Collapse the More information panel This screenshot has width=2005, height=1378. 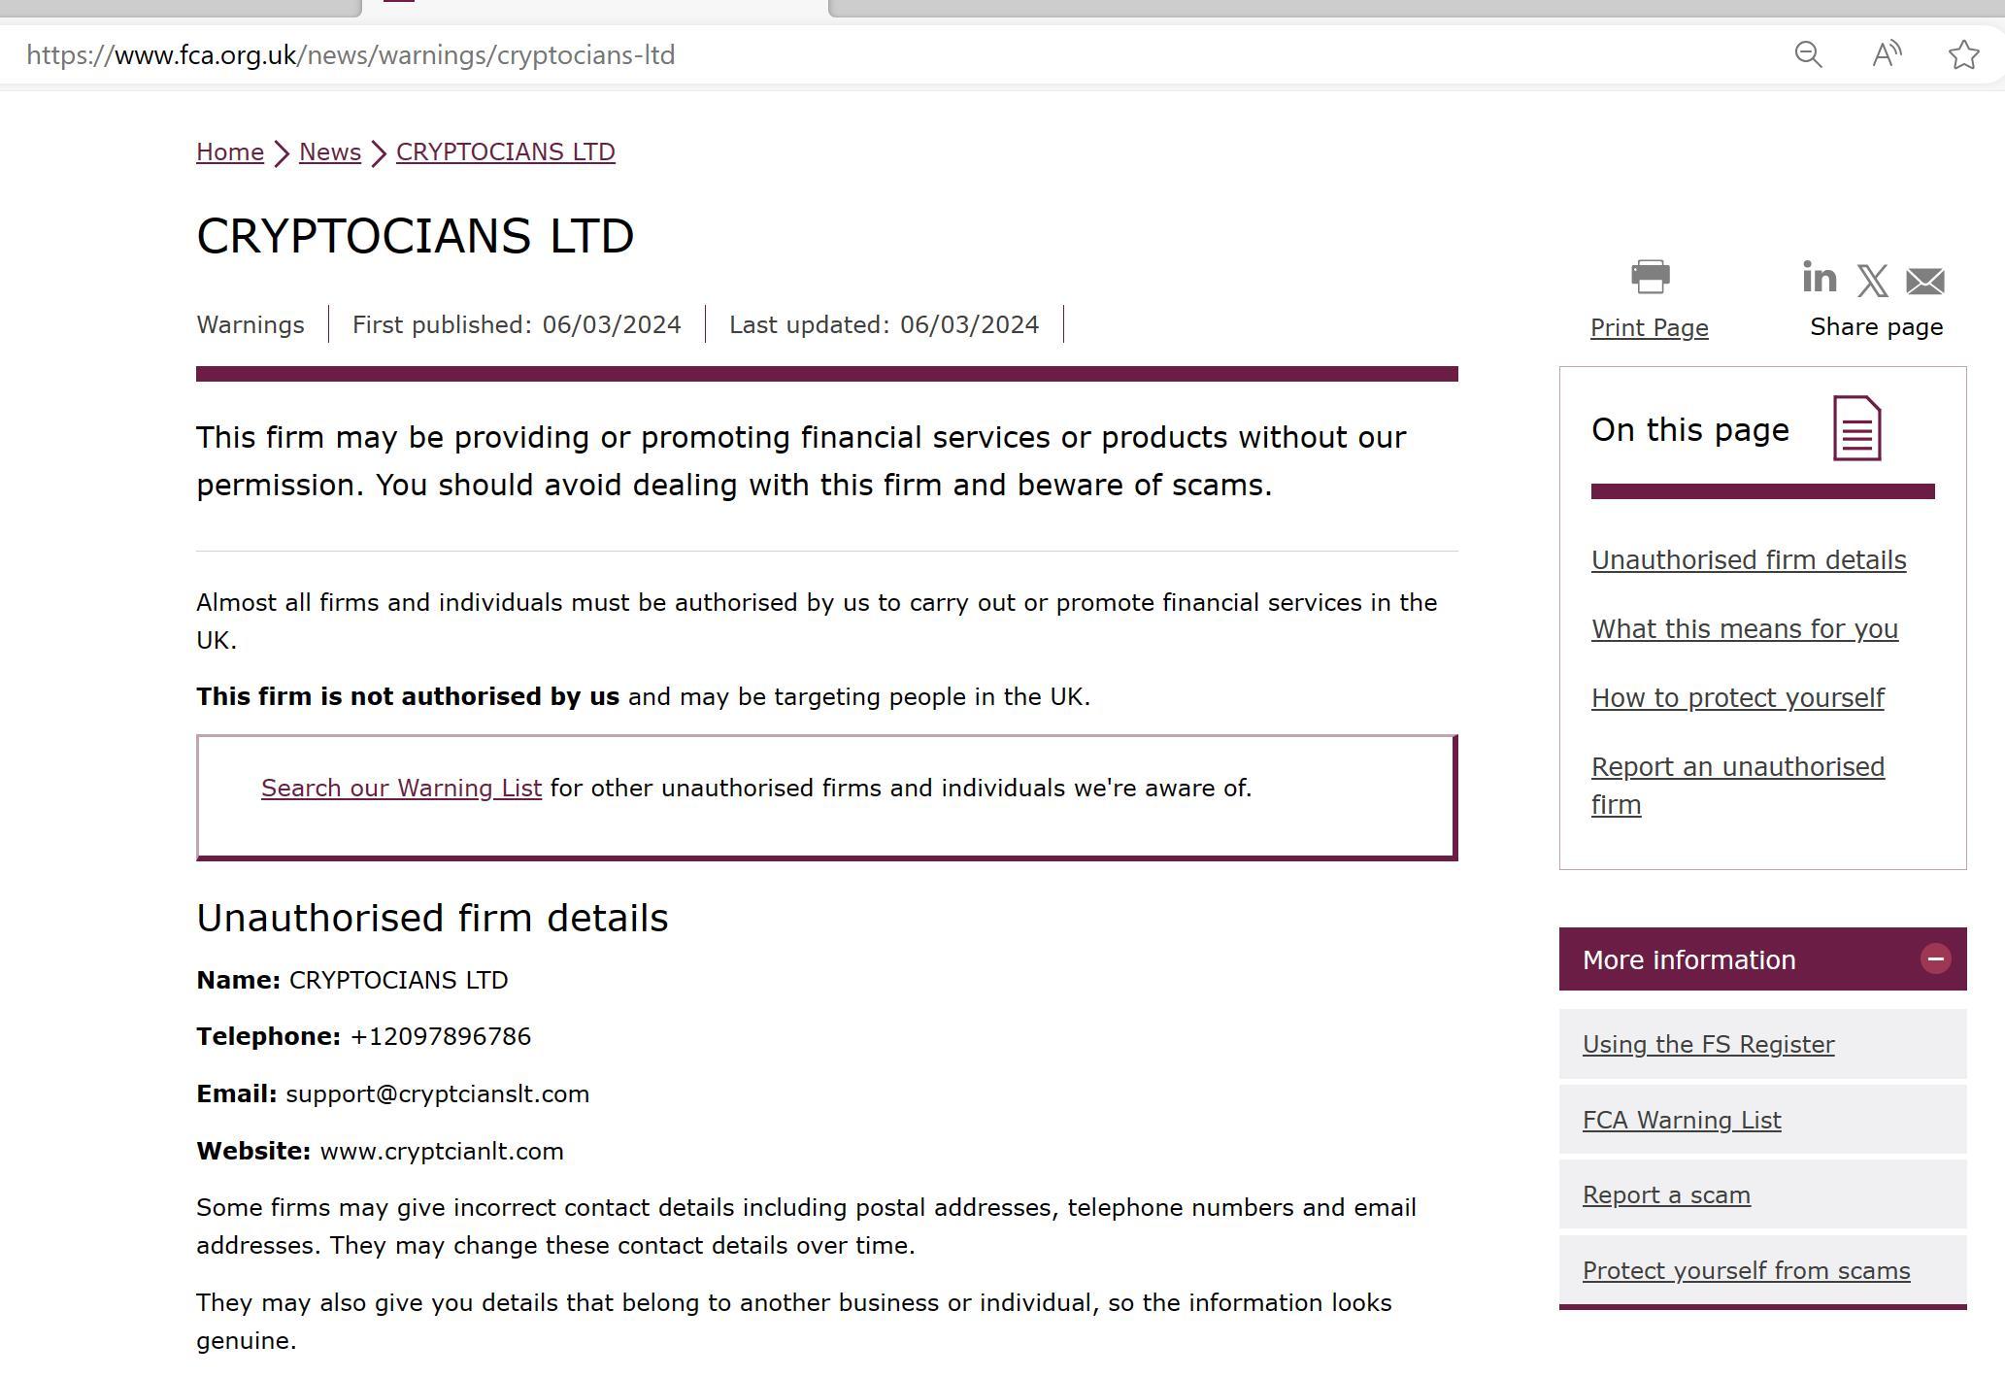1935,959
